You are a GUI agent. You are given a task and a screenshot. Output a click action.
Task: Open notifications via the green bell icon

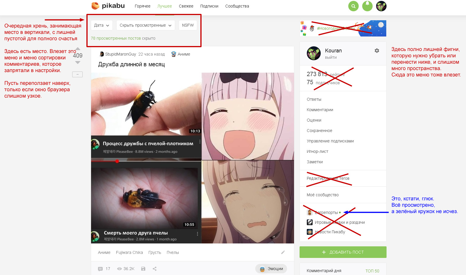367,6
